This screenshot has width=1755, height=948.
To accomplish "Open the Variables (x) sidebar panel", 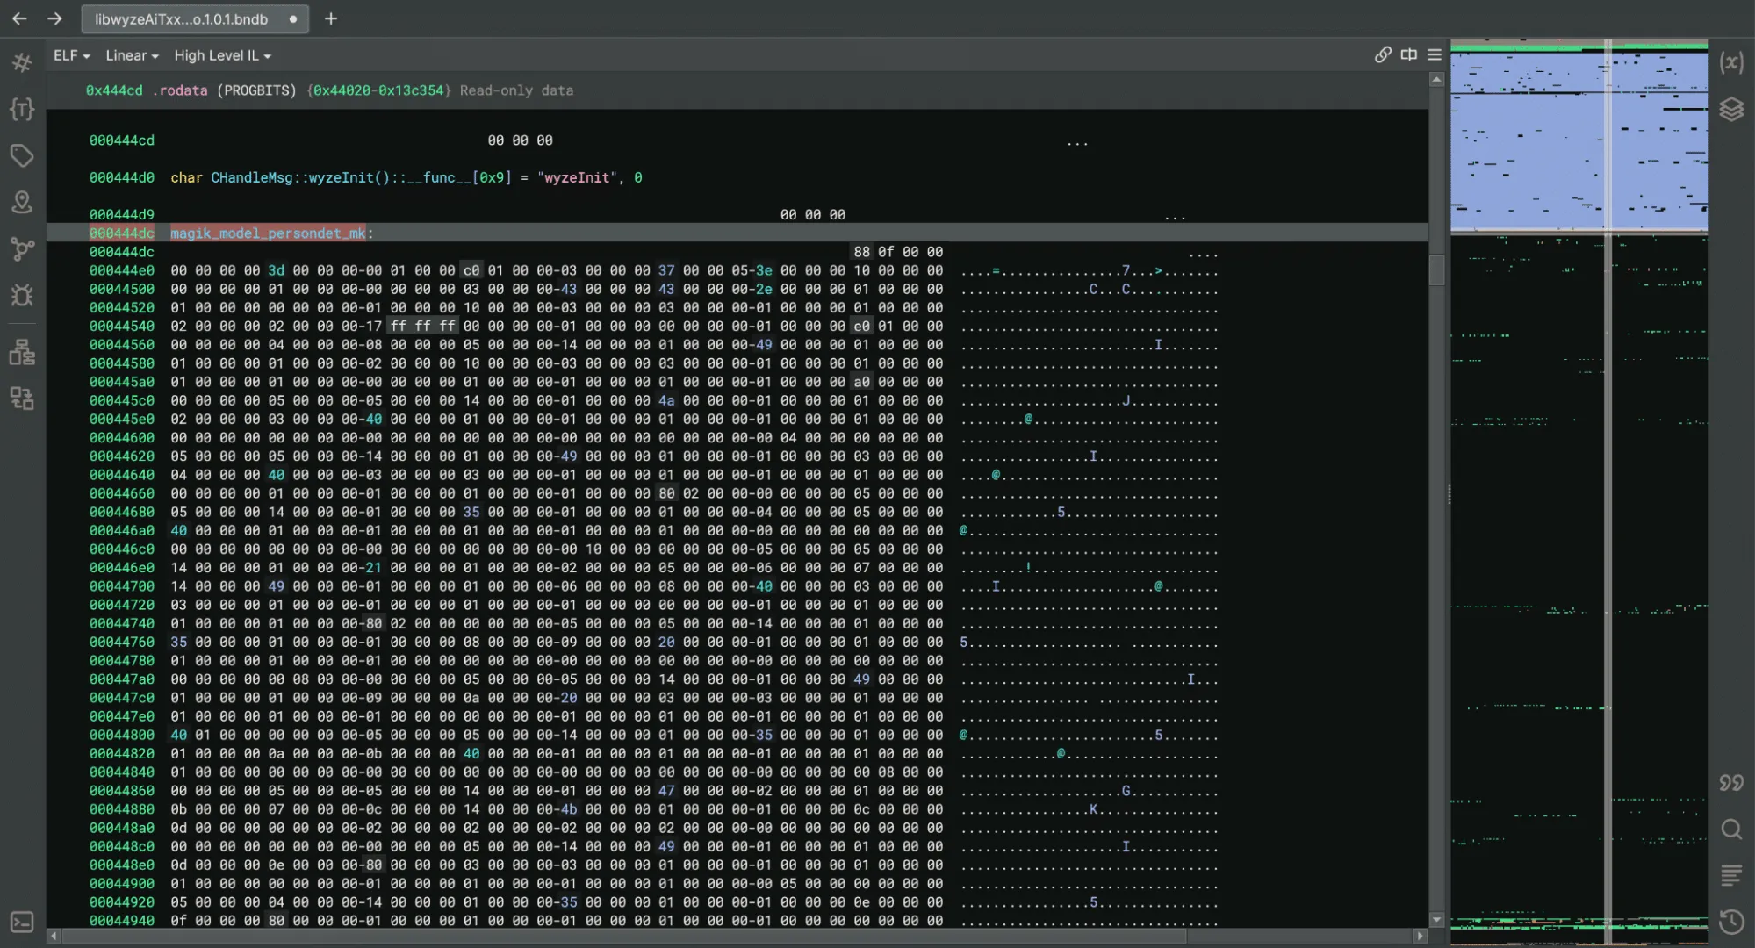I will 1730,62.
